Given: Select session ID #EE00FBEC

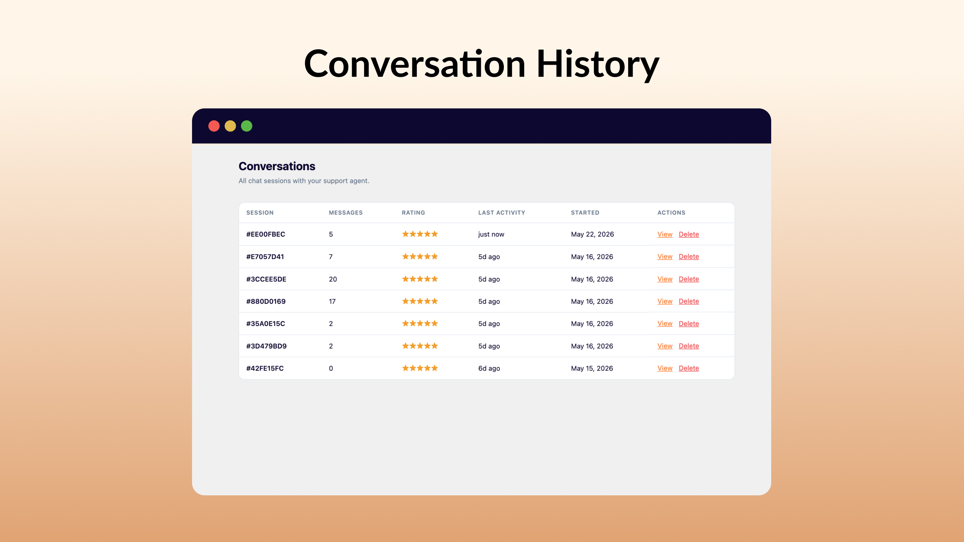Looking at the screenshot, I should tap(265, 234).
